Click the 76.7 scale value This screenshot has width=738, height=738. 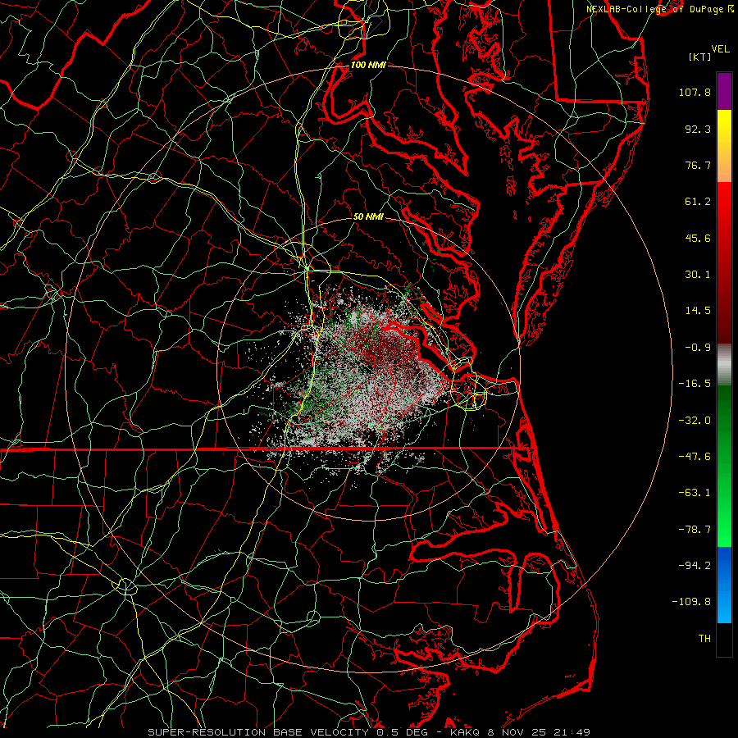tap(698, 165)
